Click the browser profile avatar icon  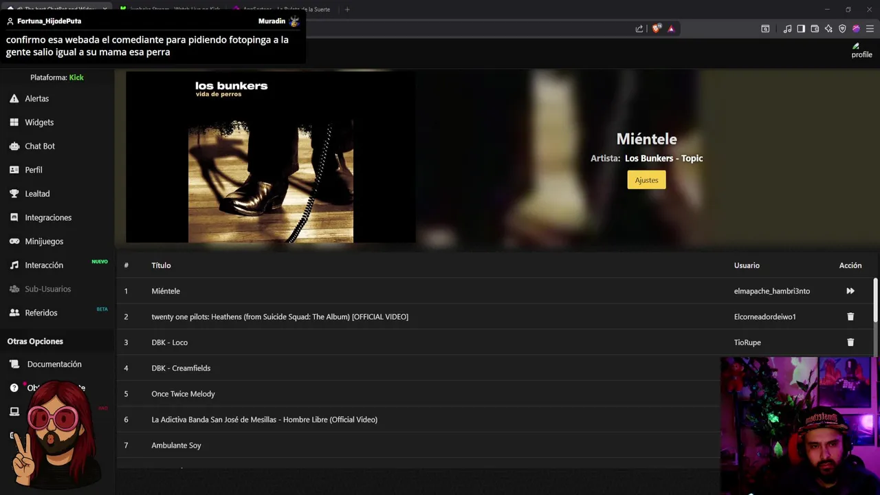(x=856, y=28)
